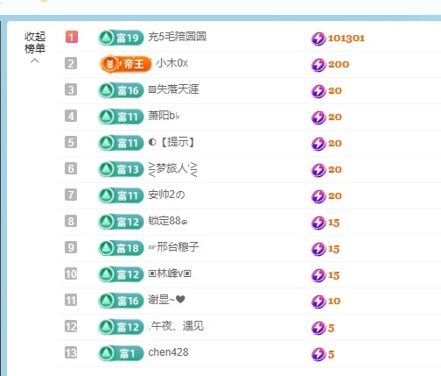Click the 富1 badge next to chen428
The height and width of the screenshot is (376, 441).
click(121, 353)
